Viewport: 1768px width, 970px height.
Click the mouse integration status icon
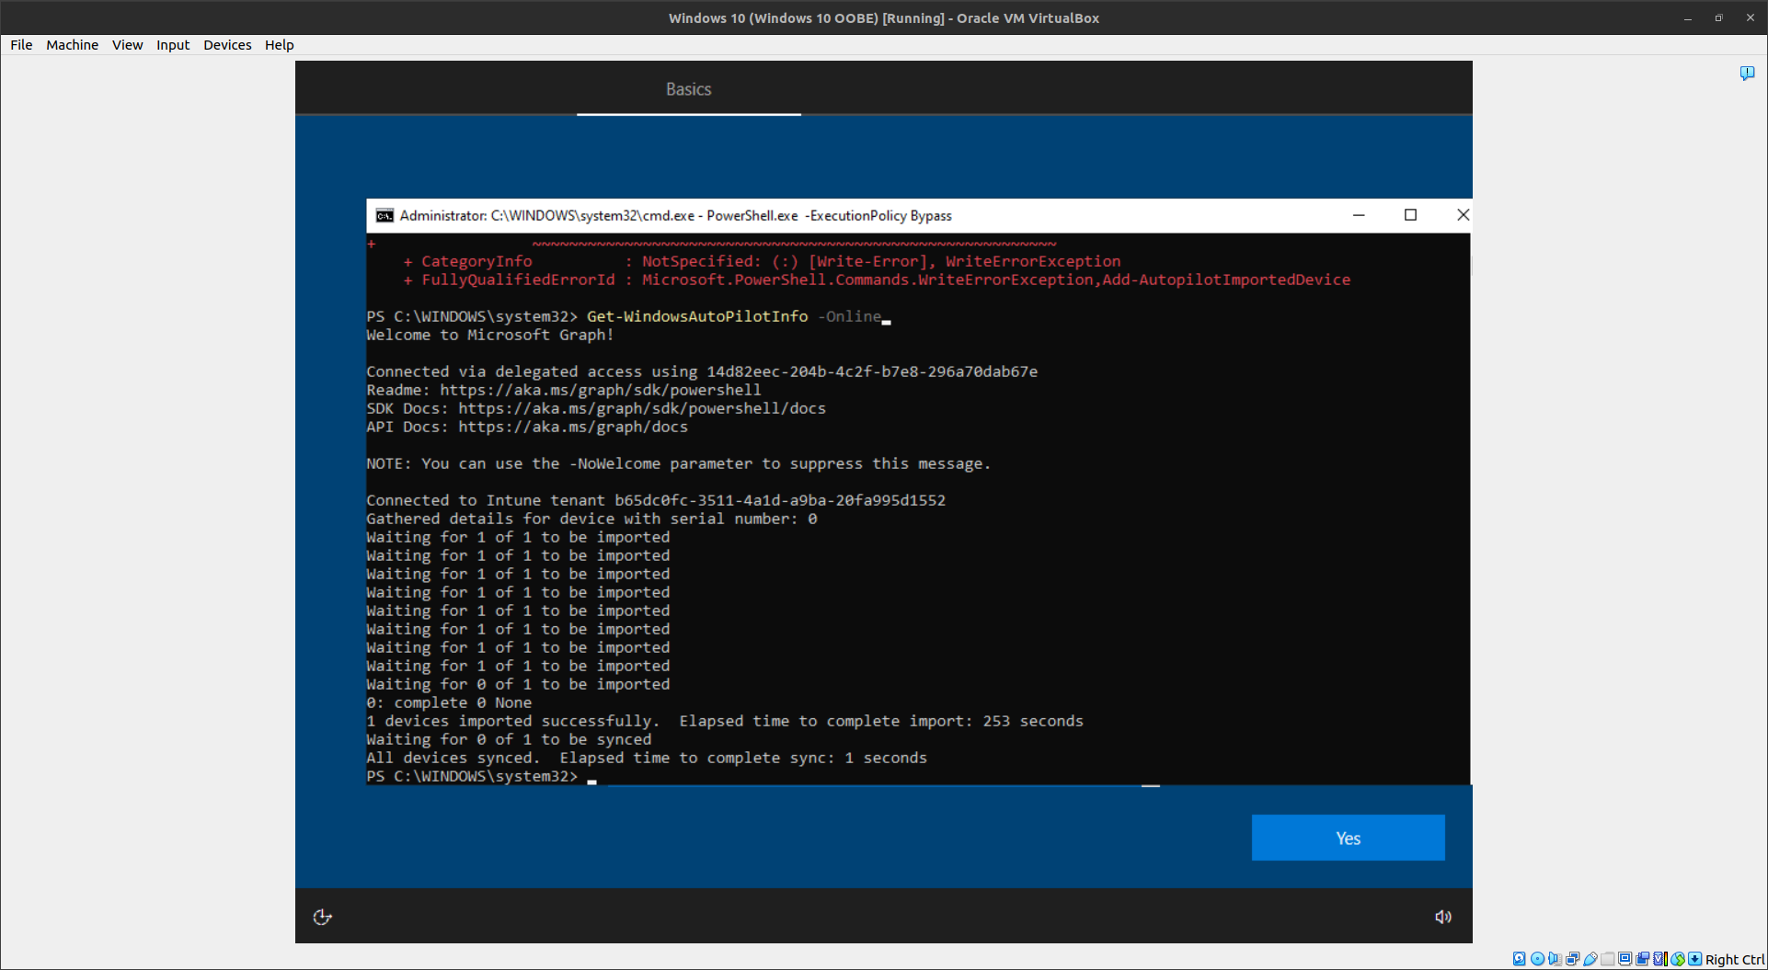(1678, 959)
